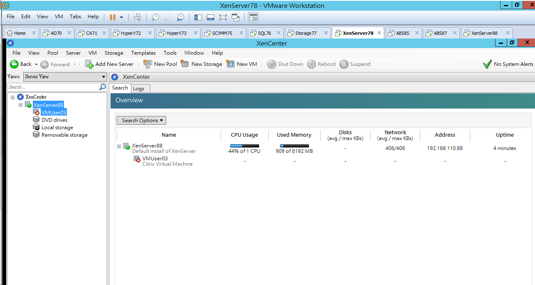Click VMware Send Ctrl+Alt+Del icon
Screen dimensions: 535x285
coord(137,17)
